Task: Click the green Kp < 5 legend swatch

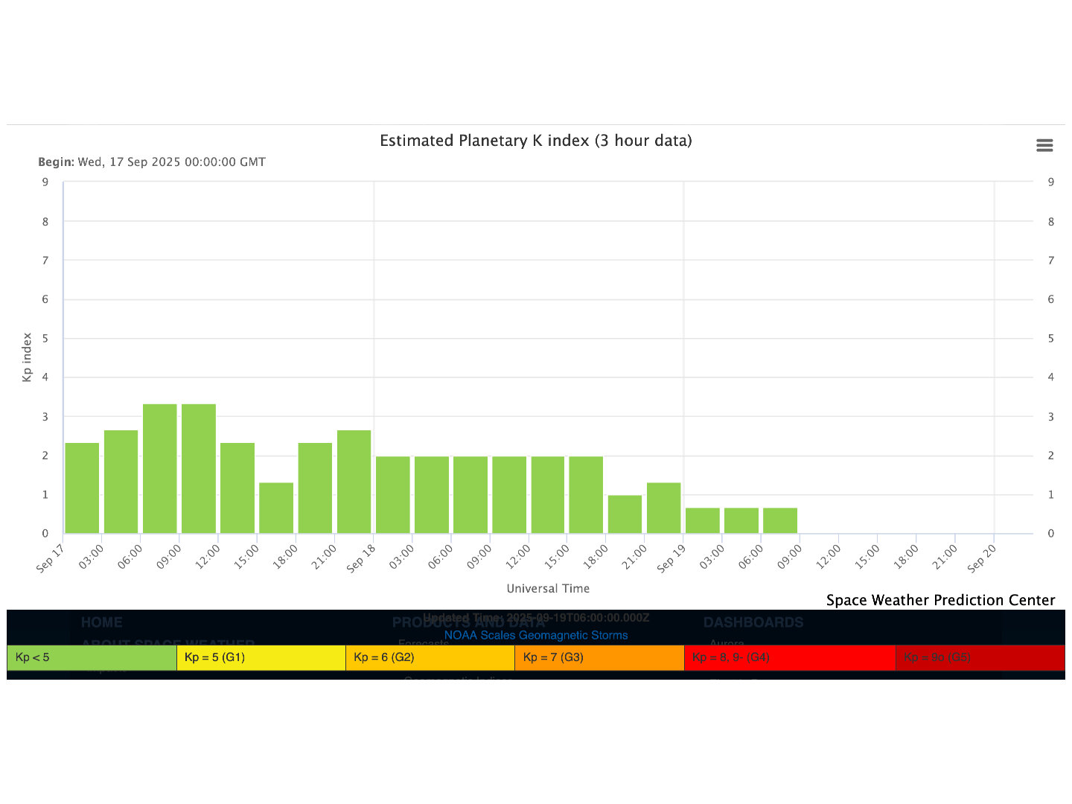Action: [92, 657]
